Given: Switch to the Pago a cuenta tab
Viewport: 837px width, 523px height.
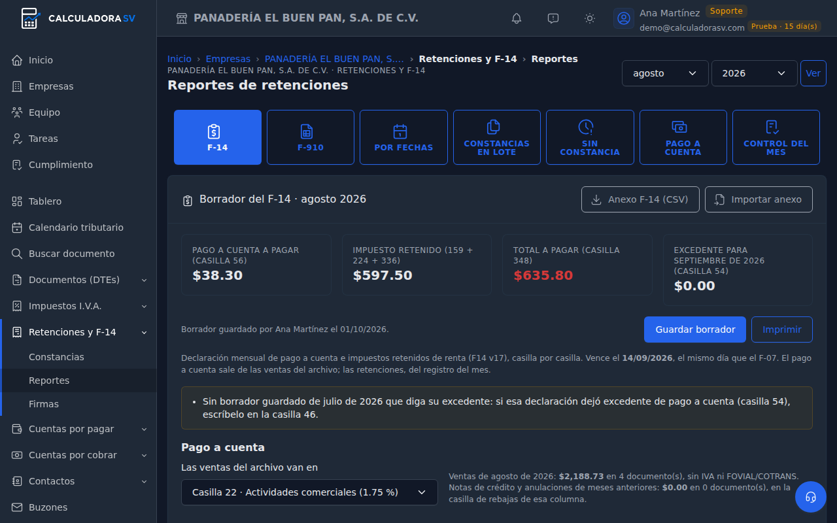Looking at the screenshot, I should pyautogui.click(x=683, y=137).
